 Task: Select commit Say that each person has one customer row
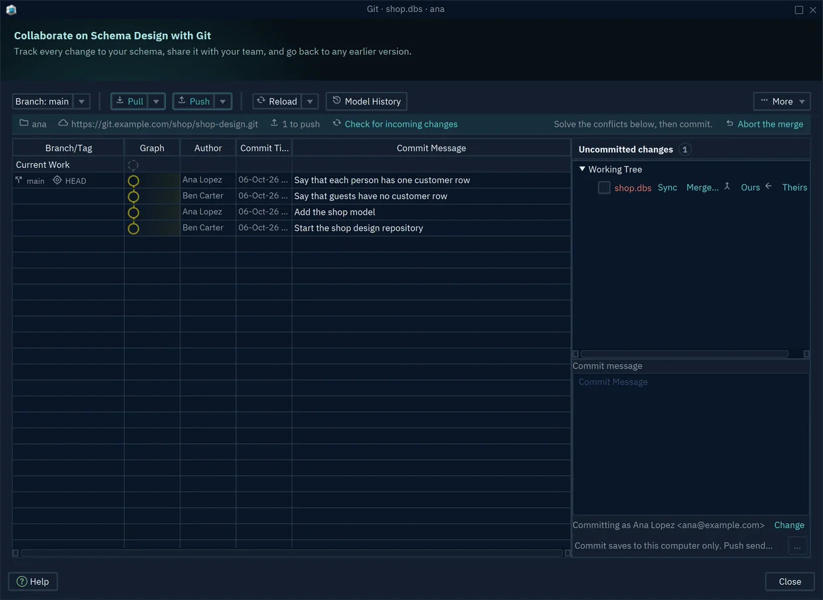(x=292, y=180)
